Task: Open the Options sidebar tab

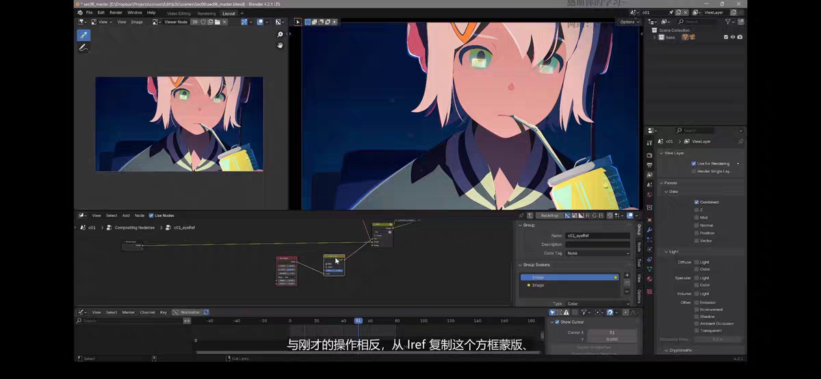Action: click(639, 296)
